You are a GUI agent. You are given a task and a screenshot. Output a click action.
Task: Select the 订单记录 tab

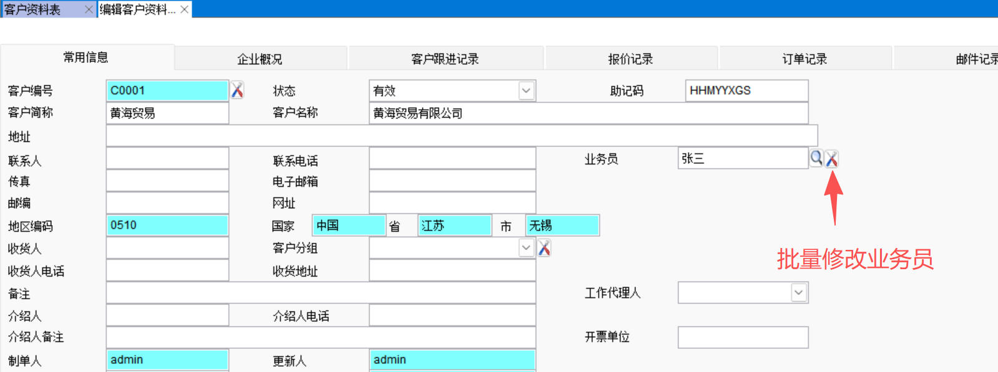click(805, 59)
